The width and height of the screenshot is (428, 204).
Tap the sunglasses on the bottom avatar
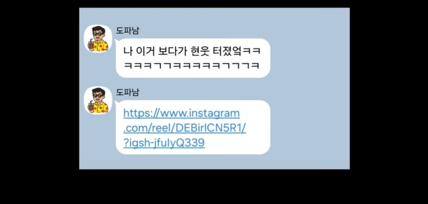[x=98, y=96]
